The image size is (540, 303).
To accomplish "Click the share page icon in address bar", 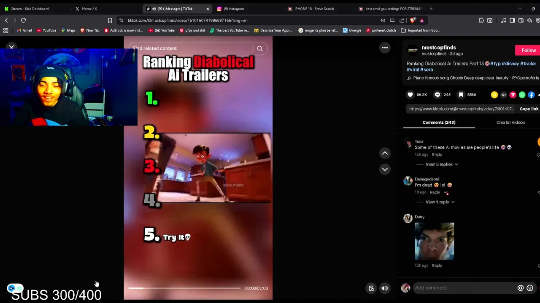I will (401, 20).
